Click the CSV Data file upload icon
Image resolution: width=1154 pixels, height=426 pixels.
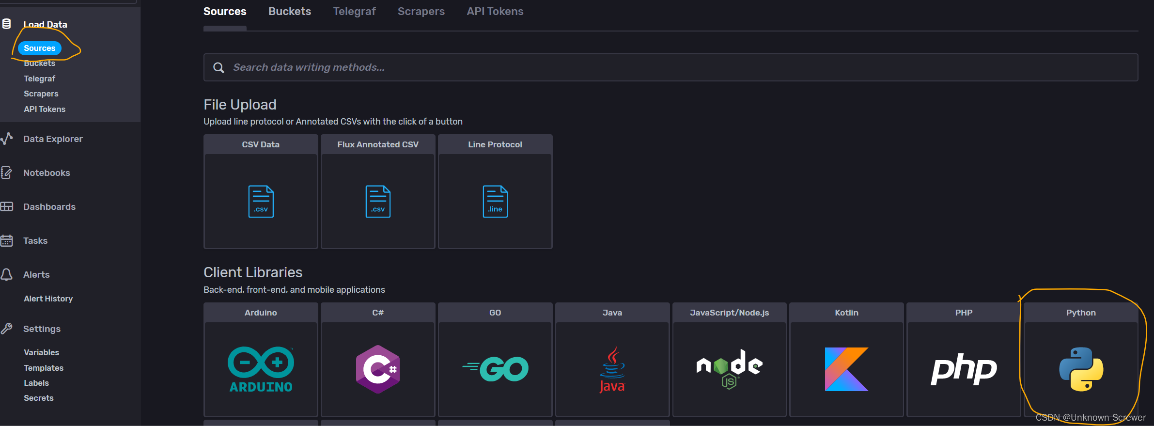point(261,202)
